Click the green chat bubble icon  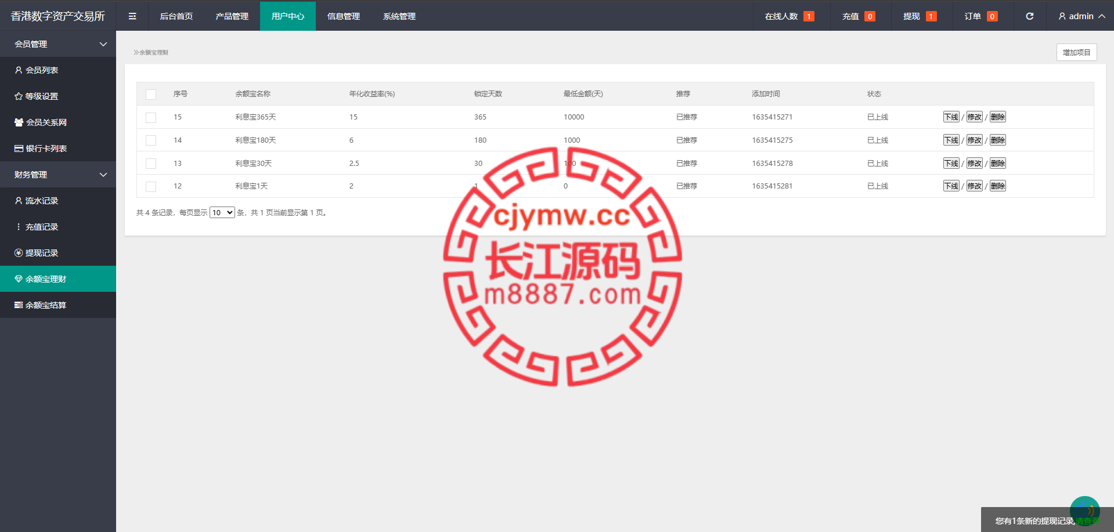(x=1084, y=511)
